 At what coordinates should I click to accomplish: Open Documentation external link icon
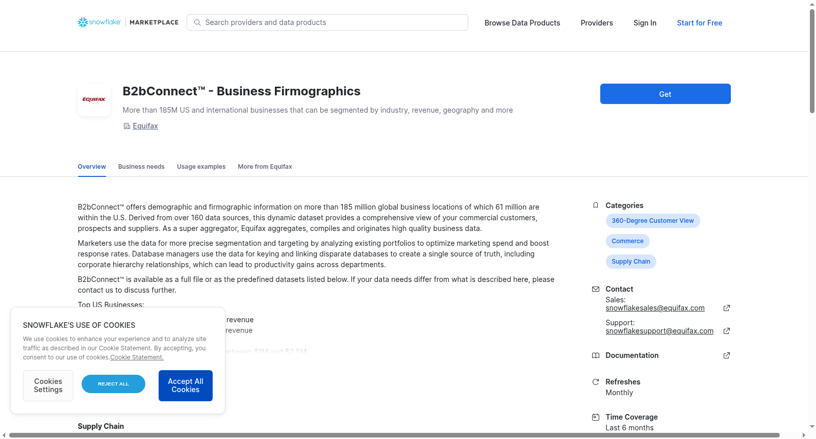(x=727, y=355)
